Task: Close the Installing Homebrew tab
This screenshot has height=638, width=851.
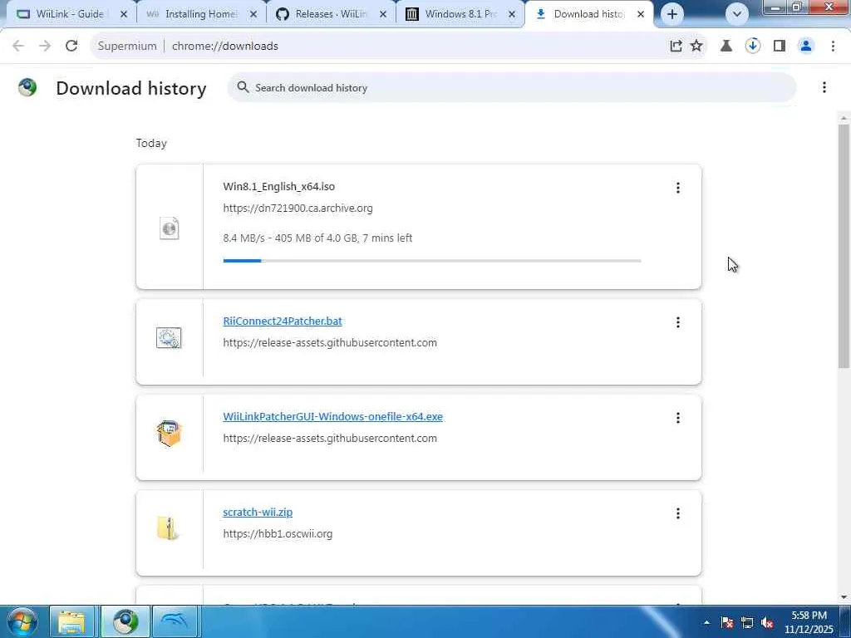Action: [x=253, y=15]
